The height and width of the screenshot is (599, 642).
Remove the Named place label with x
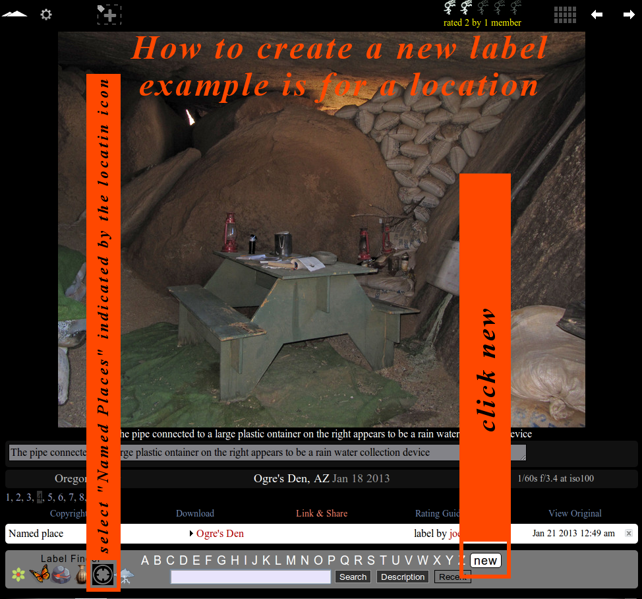coord(628,534)
